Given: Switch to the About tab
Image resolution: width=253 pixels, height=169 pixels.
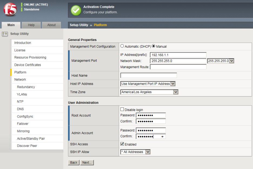Looking at the screenshot, I should pos(51,25).
